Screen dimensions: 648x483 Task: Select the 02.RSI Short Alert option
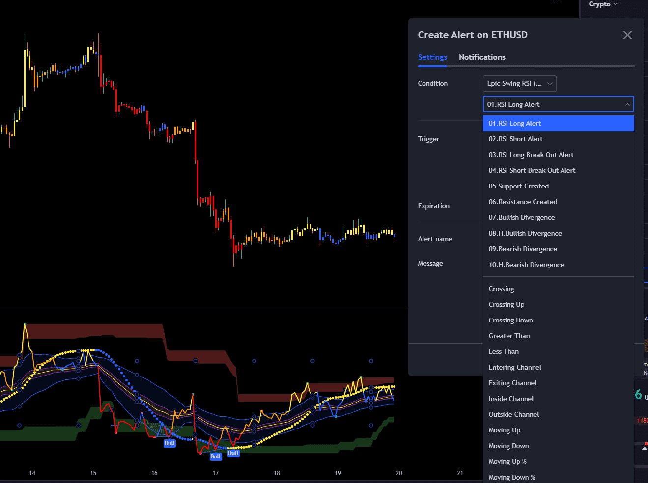515,139
